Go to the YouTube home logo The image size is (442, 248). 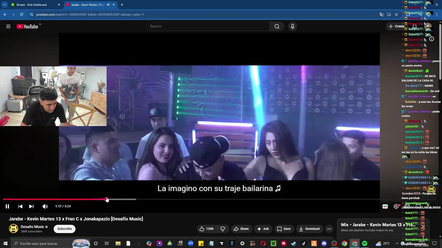[x=28, y=27]
